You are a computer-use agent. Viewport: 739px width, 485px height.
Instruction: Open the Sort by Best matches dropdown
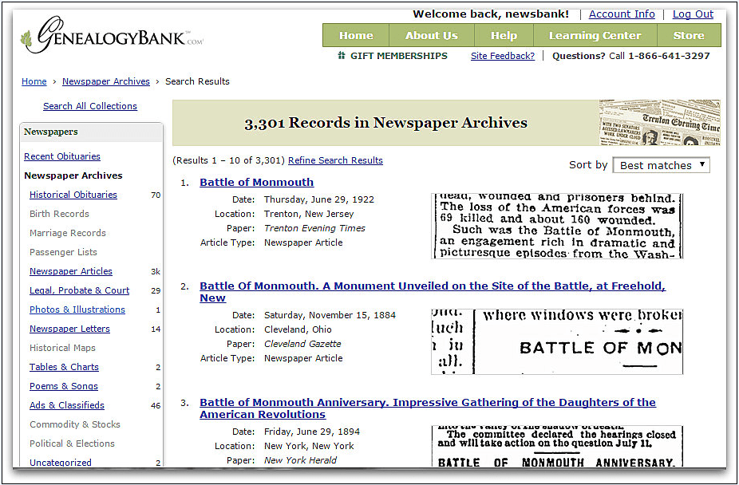(661, 165)
